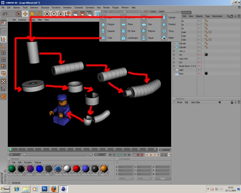The image size is (241, 193).
Task: Toggle green check of arm_L object
Action: pyautogui.click(x=203, y=51)
